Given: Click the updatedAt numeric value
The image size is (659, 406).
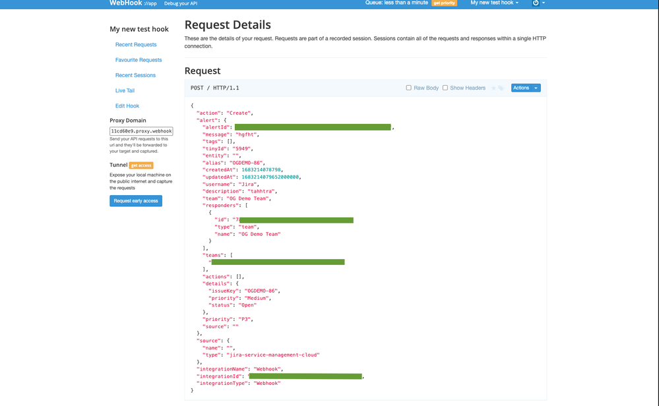Looking at the screenshot, I should (x=270, y=177).
